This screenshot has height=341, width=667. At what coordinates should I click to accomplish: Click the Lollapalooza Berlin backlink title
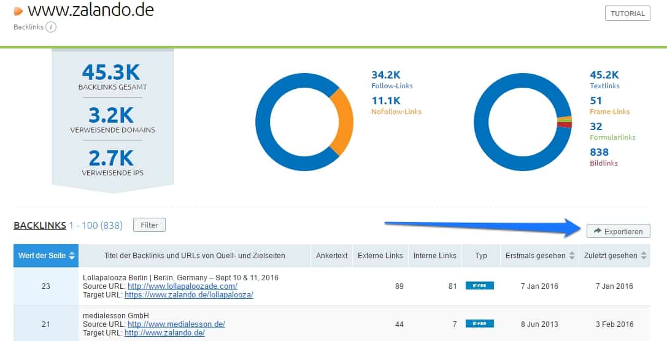click(x=181, y=278)
